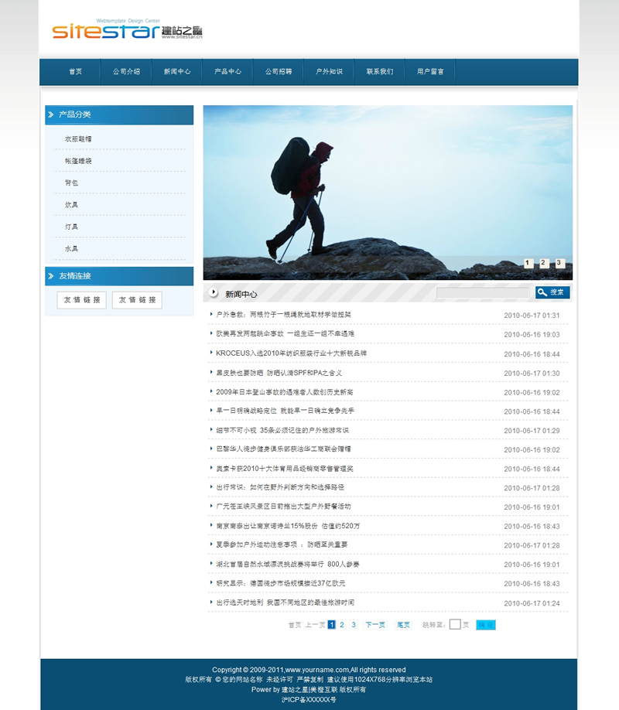Click the round arrow icon beside 新闻中心
The width and height of the screenshot is (619, 710).
pos(214,293)
